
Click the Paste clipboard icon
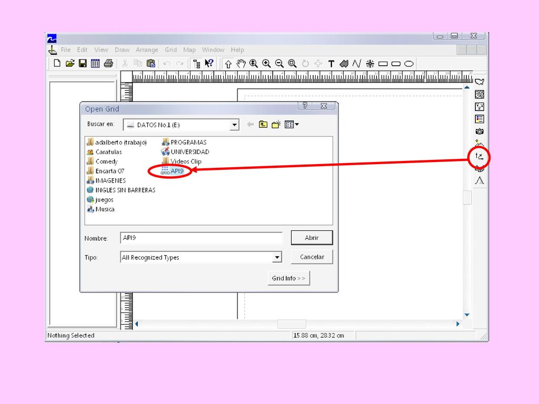pos(151,64)
